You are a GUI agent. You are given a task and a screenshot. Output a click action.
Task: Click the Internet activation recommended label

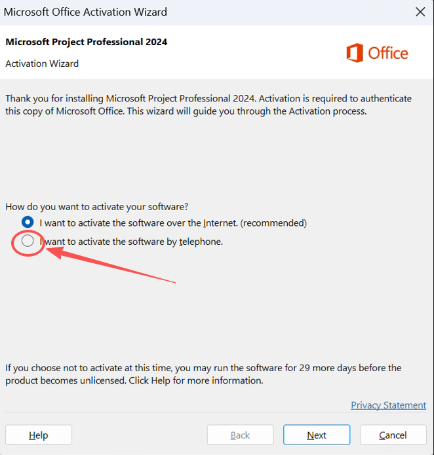[x=173, y=223]
